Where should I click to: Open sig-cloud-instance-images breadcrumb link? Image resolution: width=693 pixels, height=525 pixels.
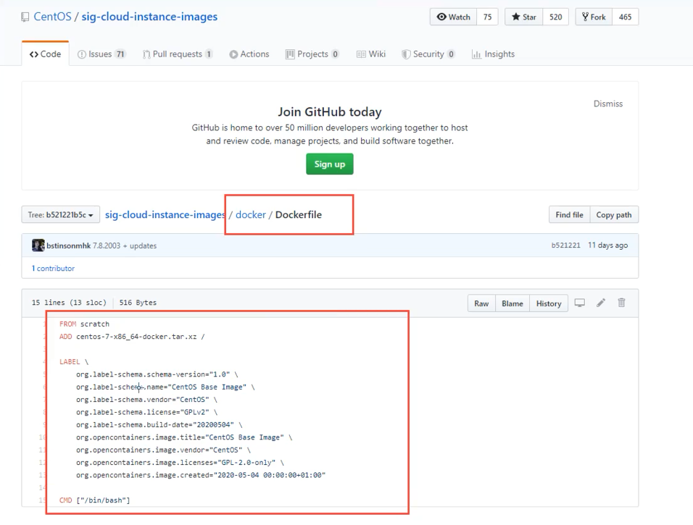[165, 214]
